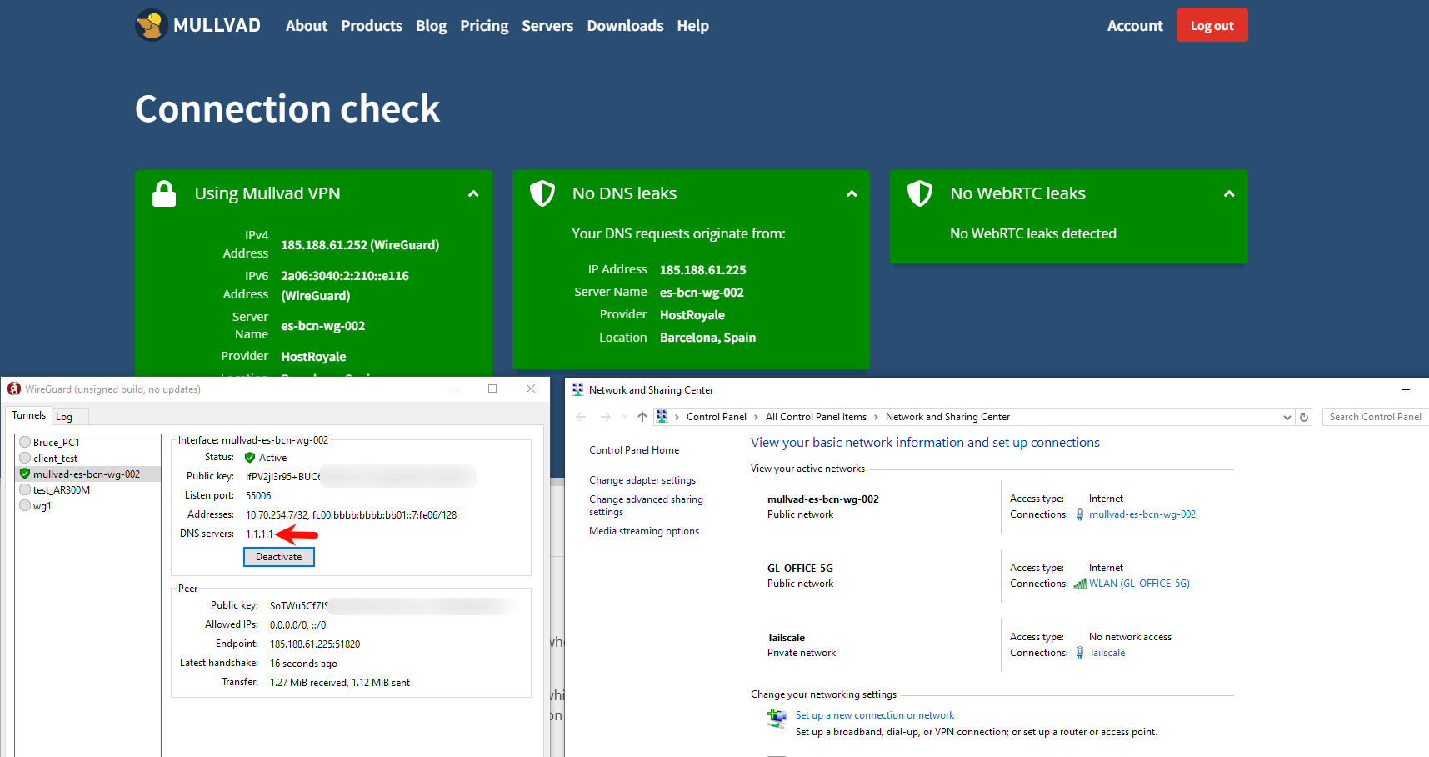1429x757 pixels.
Task: Click the red Log out button
Action: tap(1212, 26)
